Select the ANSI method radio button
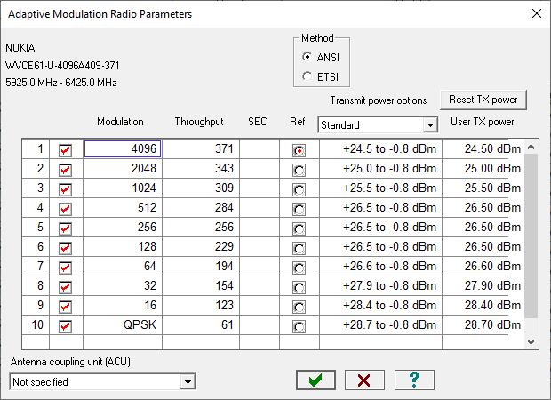Image resolution: width=551 pixels, height=400 pixels. pos(308,57)
